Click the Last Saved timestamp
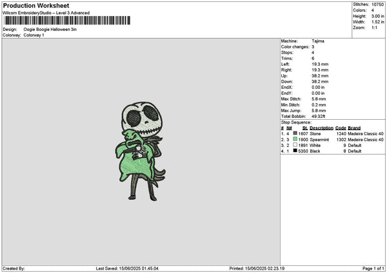Viewport: 387px width, 273px height. pyautogui.click(x=127, y=268)
